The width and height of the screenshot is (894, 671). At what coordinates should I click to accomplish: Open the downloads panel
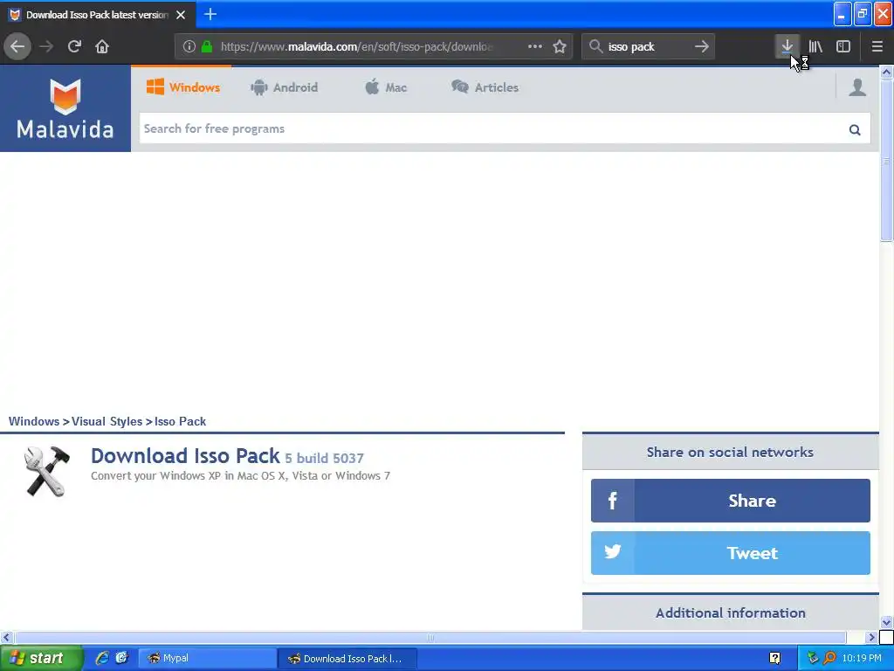tap(787, 46)
